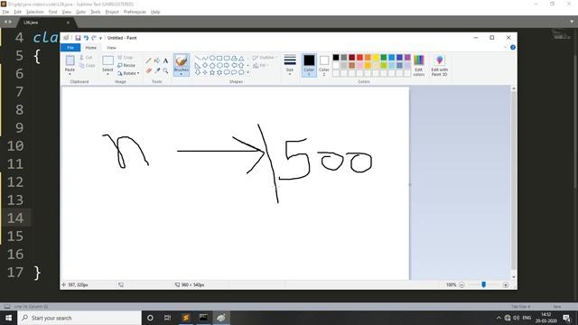Choose the Oval shape
Viewport: 578px width, 325px height.
(x=212, y=58)
